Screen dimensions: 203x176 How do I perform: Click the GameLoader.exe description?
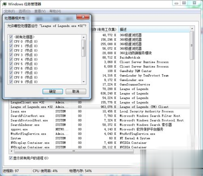pos(132,80)
